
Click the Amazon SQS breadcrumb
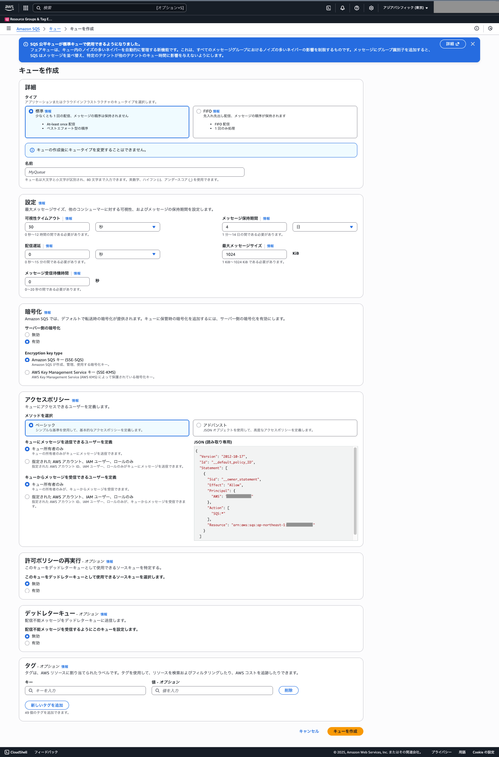click(28, 29)
